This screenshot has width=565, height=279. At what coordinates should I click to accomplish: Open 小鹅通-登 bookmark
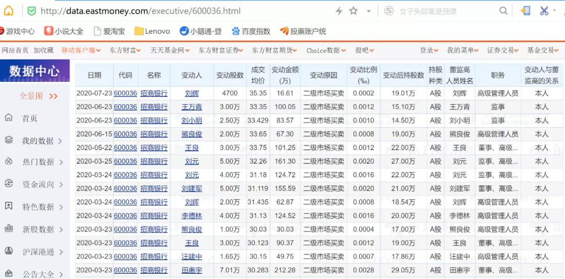point(201,31)
